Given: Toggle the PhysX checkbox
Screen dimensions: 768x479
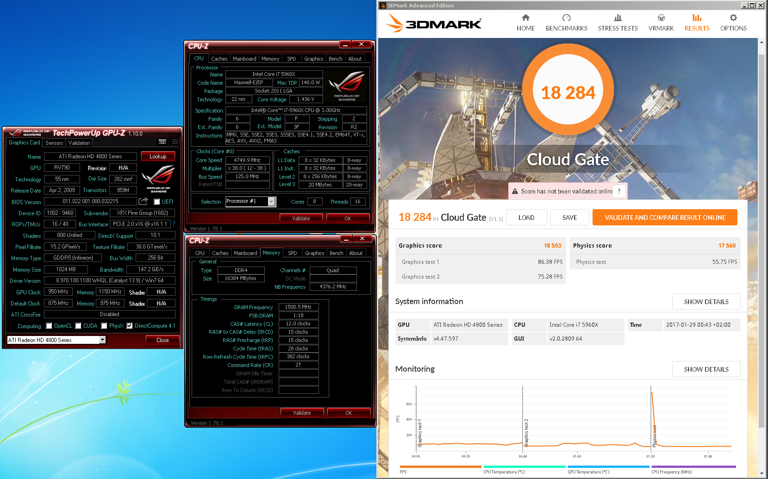Looking at the screenshot, I should [104, 326].
